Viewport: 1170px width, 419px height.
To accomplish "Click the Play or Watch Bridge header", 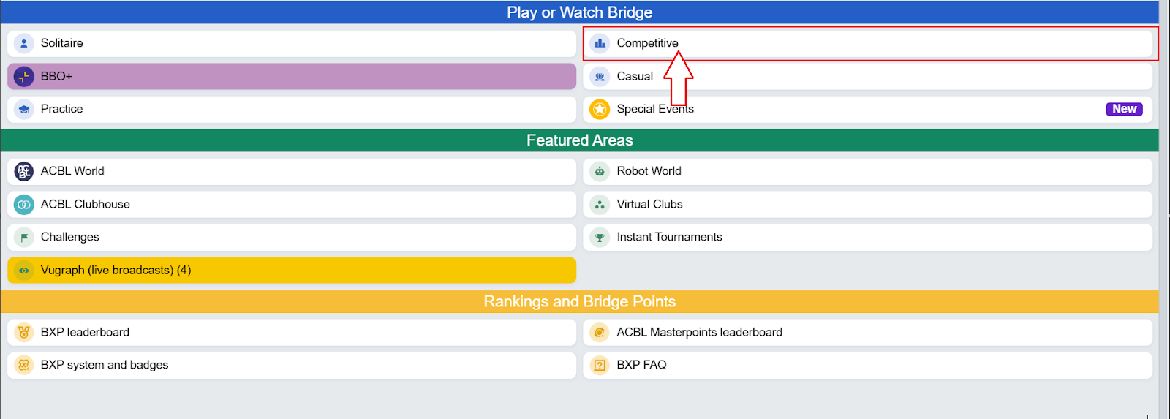I will click(x=579, y=12).
